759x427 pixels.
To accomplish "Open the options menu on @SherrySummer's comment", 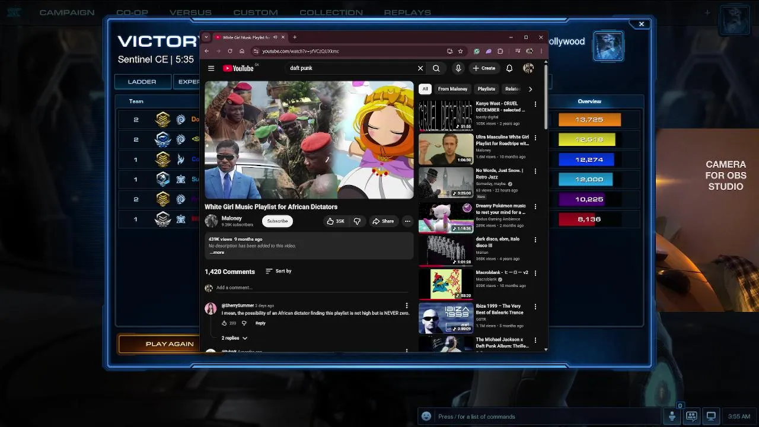I will click(x=407, y=306).
